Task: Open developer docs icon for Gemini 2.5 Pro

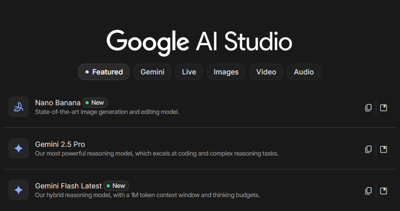Action: 384,149
